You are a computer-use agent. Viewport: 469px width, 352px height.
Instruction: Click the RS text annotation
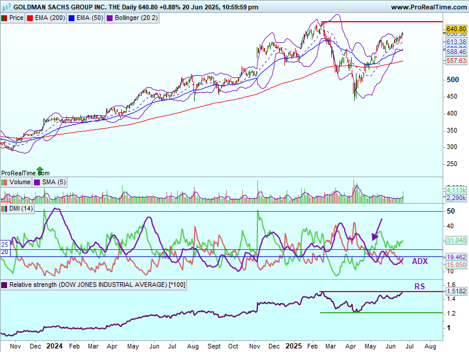(420, 286)
